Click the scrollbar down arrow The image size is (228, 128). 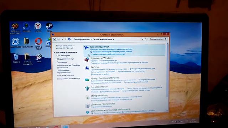(167, 111)
